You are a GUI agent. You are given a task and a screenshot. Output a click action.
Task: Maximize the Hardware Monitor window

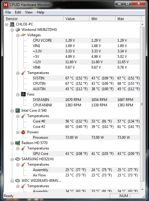point(127,4)
